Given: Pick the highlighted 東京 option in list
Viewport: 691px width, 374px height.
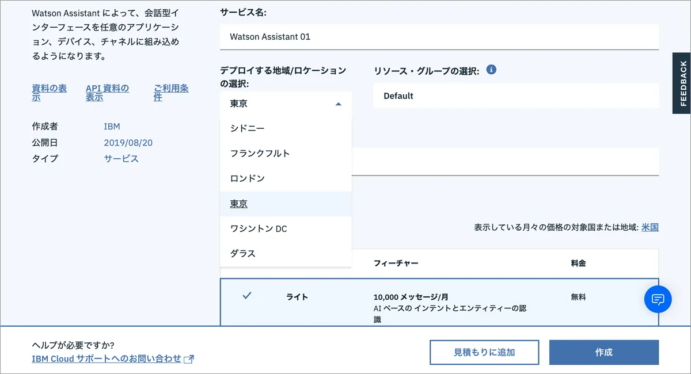Looking at the screenshot, I should pyautogui.click(x=286, y=204).
